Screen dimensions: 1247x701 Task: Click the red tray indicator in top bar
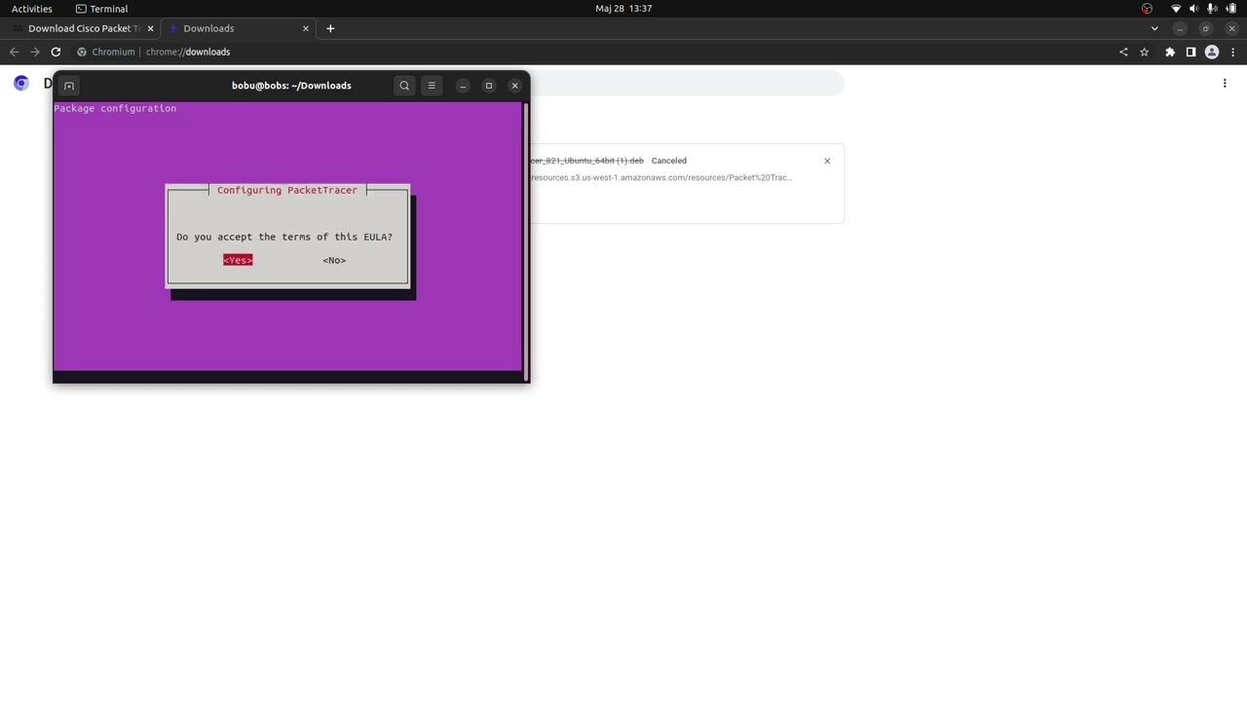tap(1147, 9)
